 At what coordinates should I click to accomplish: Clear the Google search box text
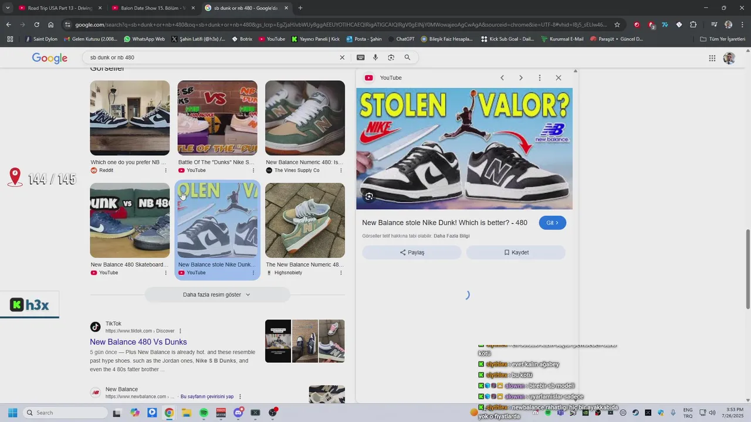tap(342, 57)
